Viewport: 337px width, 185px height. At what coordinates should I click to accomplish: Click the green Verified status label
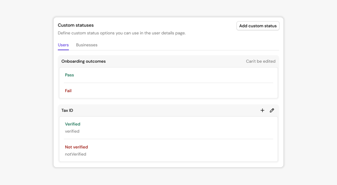pyautogui.click(x=73, y=124)
